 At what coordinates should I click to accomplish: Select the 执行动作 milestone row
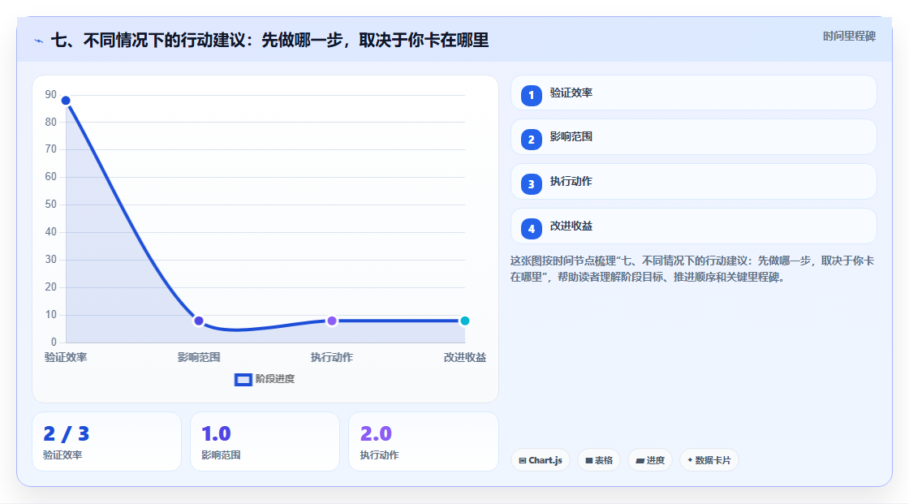(693, 182)
